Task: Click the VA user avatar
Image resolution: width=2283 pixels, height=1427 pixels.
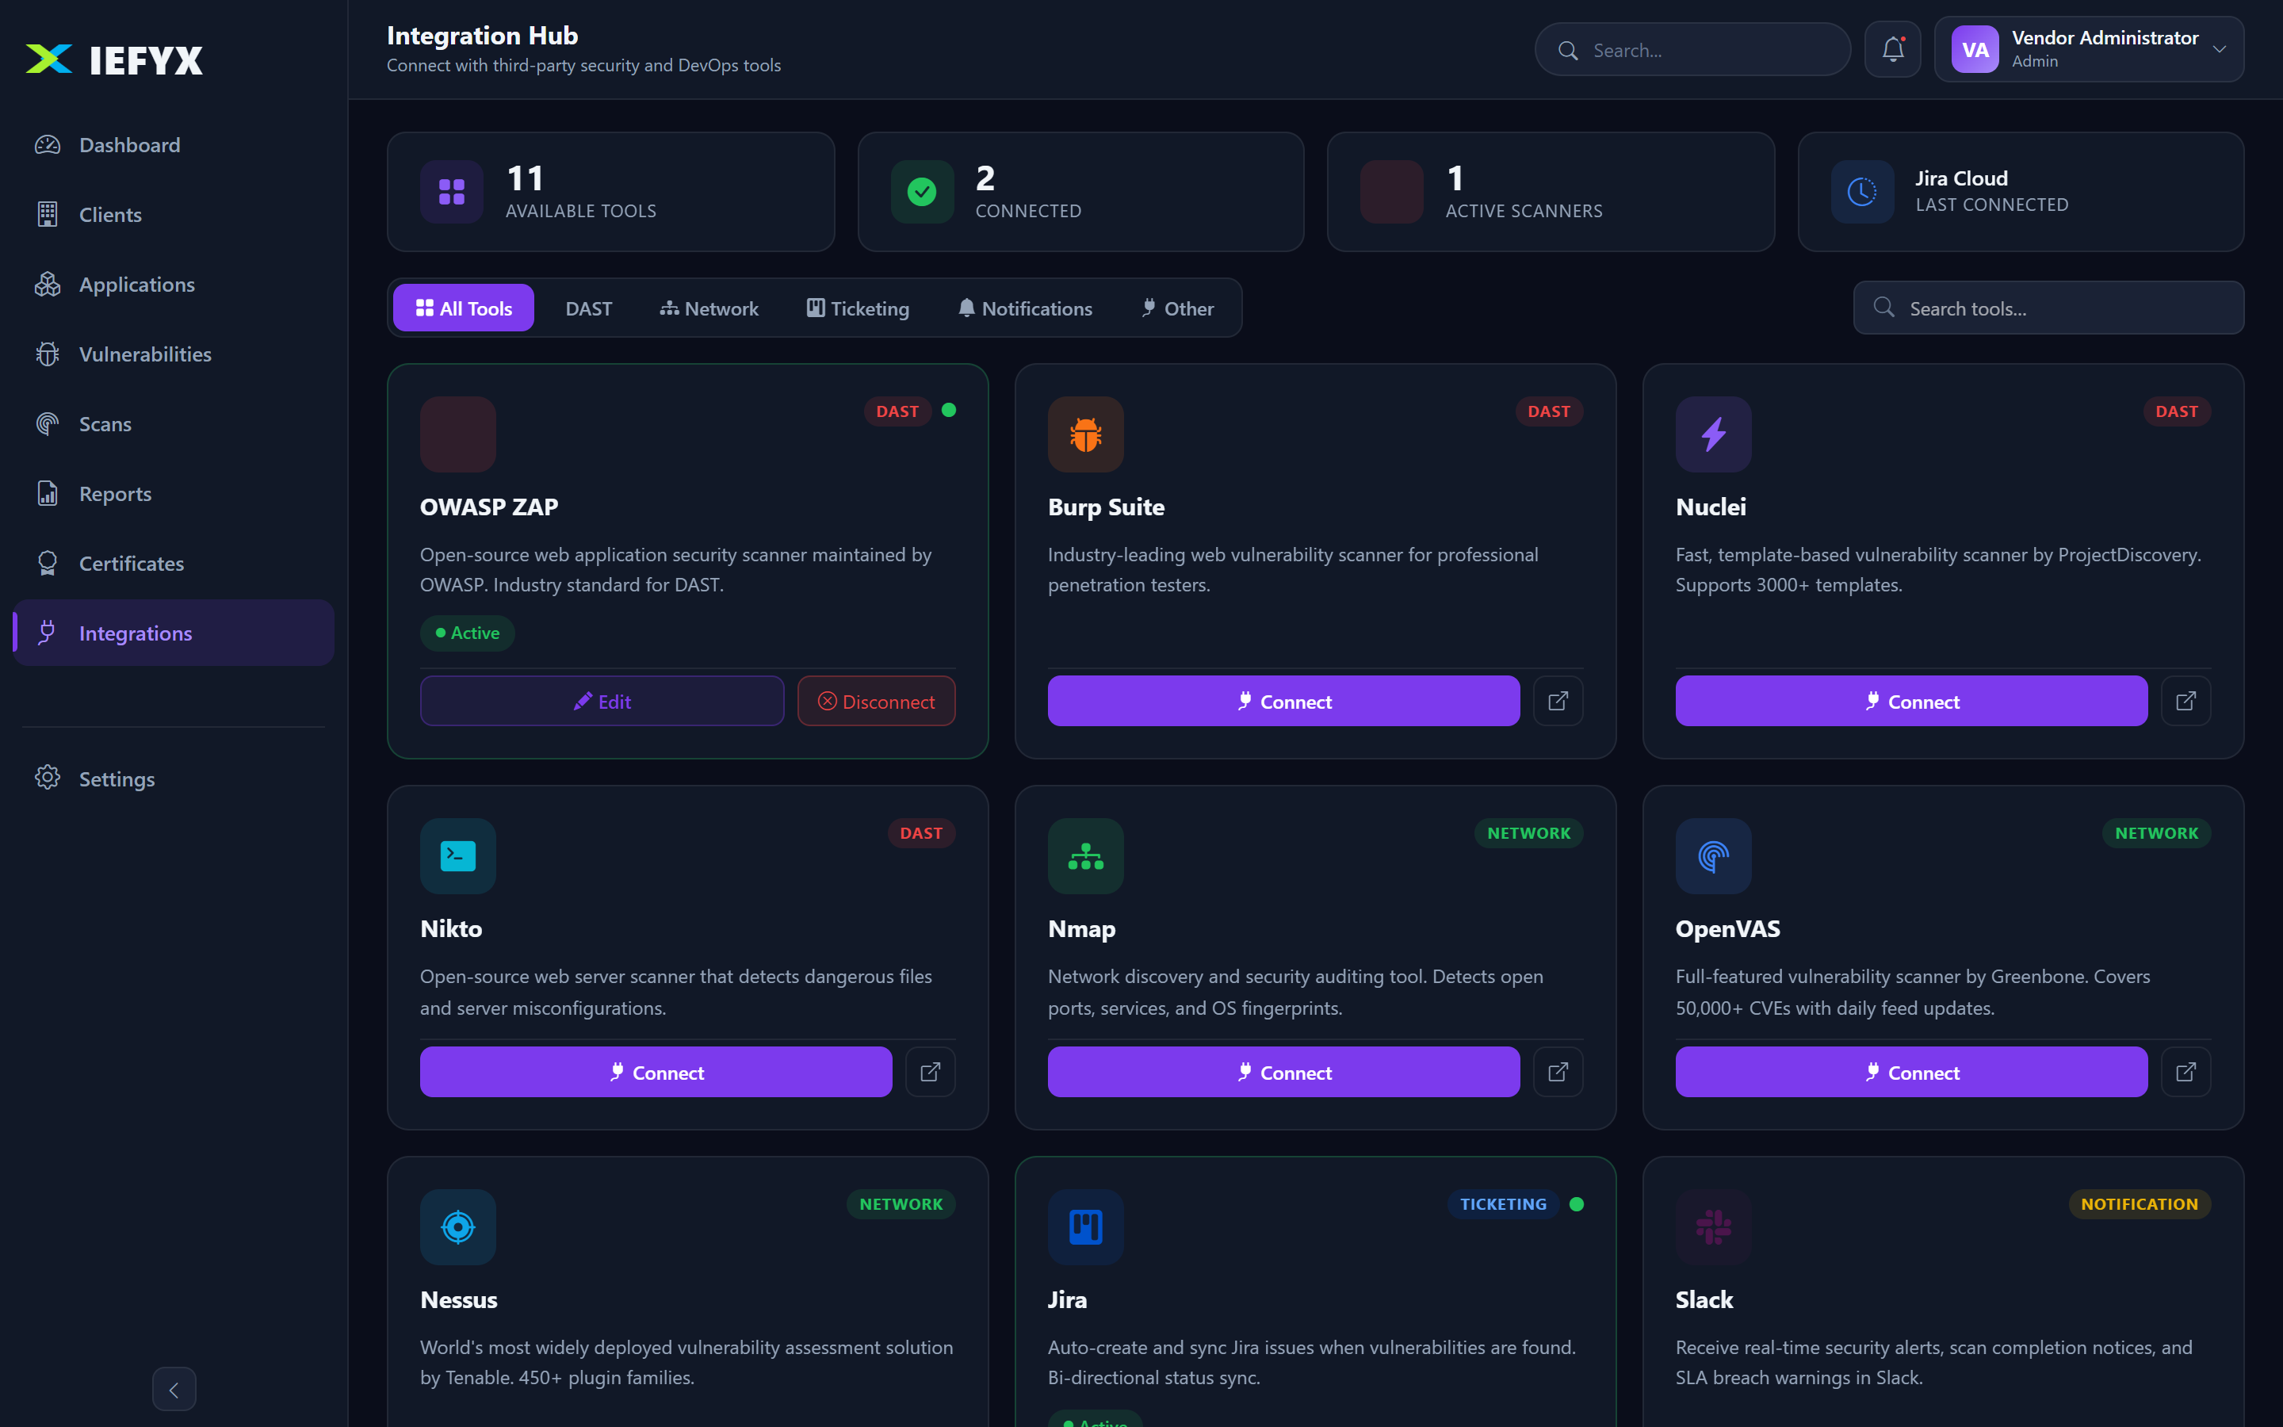Action: point(1975,50)
